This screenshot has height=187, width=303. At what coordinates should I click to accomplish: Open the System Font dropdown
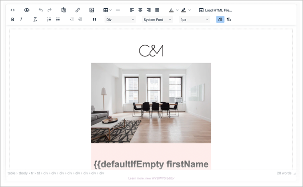coord(157,20)
